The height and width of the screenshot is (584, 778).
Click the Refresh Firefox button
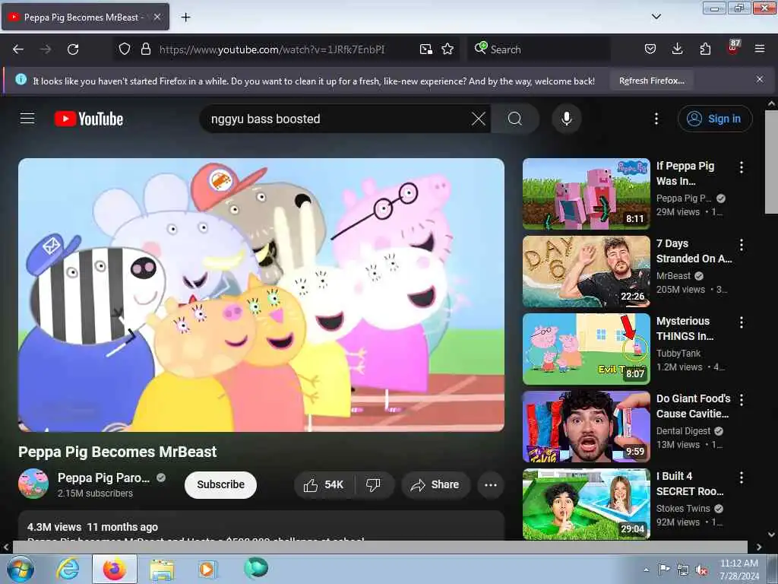click(x=651, y=81)
